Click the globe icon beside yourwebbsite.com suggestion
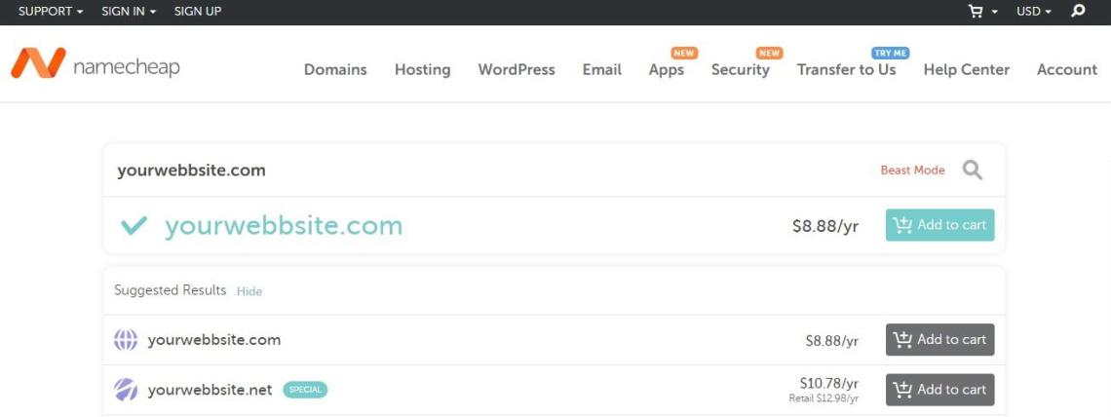The width and height of the screenshot is (1111, 417). pos(126,340)
